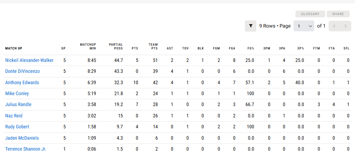Open Rudy Gobert player link

pos(17,126)
